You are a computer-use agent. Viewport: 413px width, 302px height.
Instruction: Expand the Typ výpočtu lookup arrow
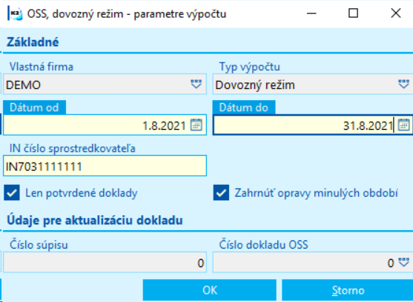[x=403, y=85]
